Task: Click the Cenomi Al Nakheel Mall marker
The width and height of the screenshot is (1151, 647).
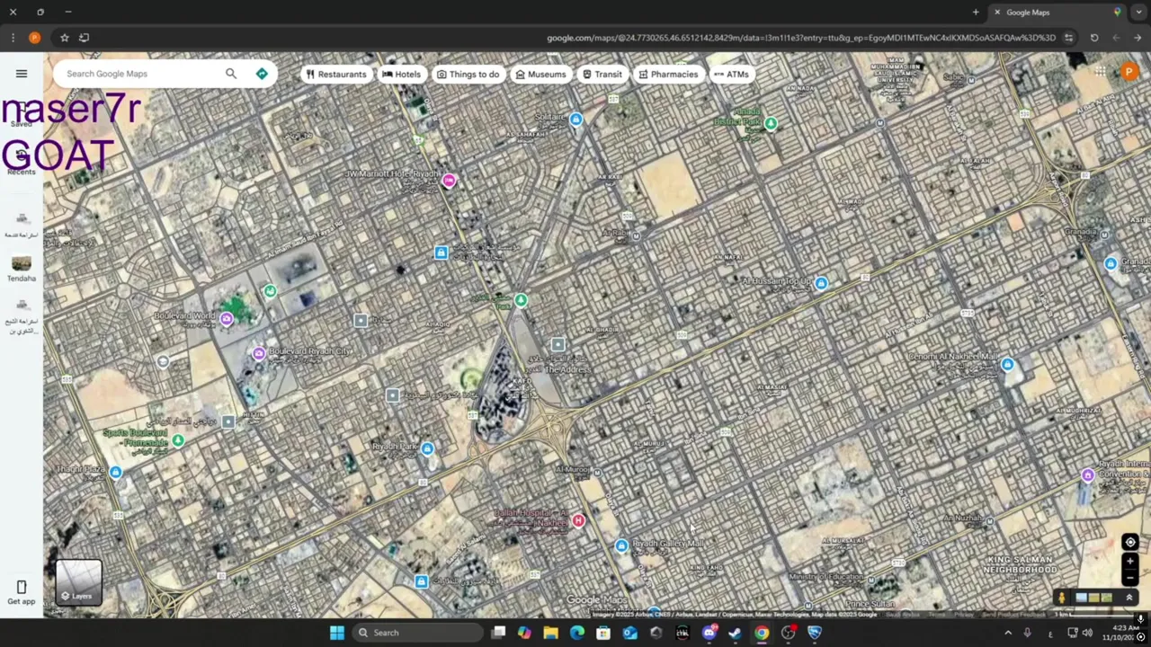Action: tap(1007, 364)
